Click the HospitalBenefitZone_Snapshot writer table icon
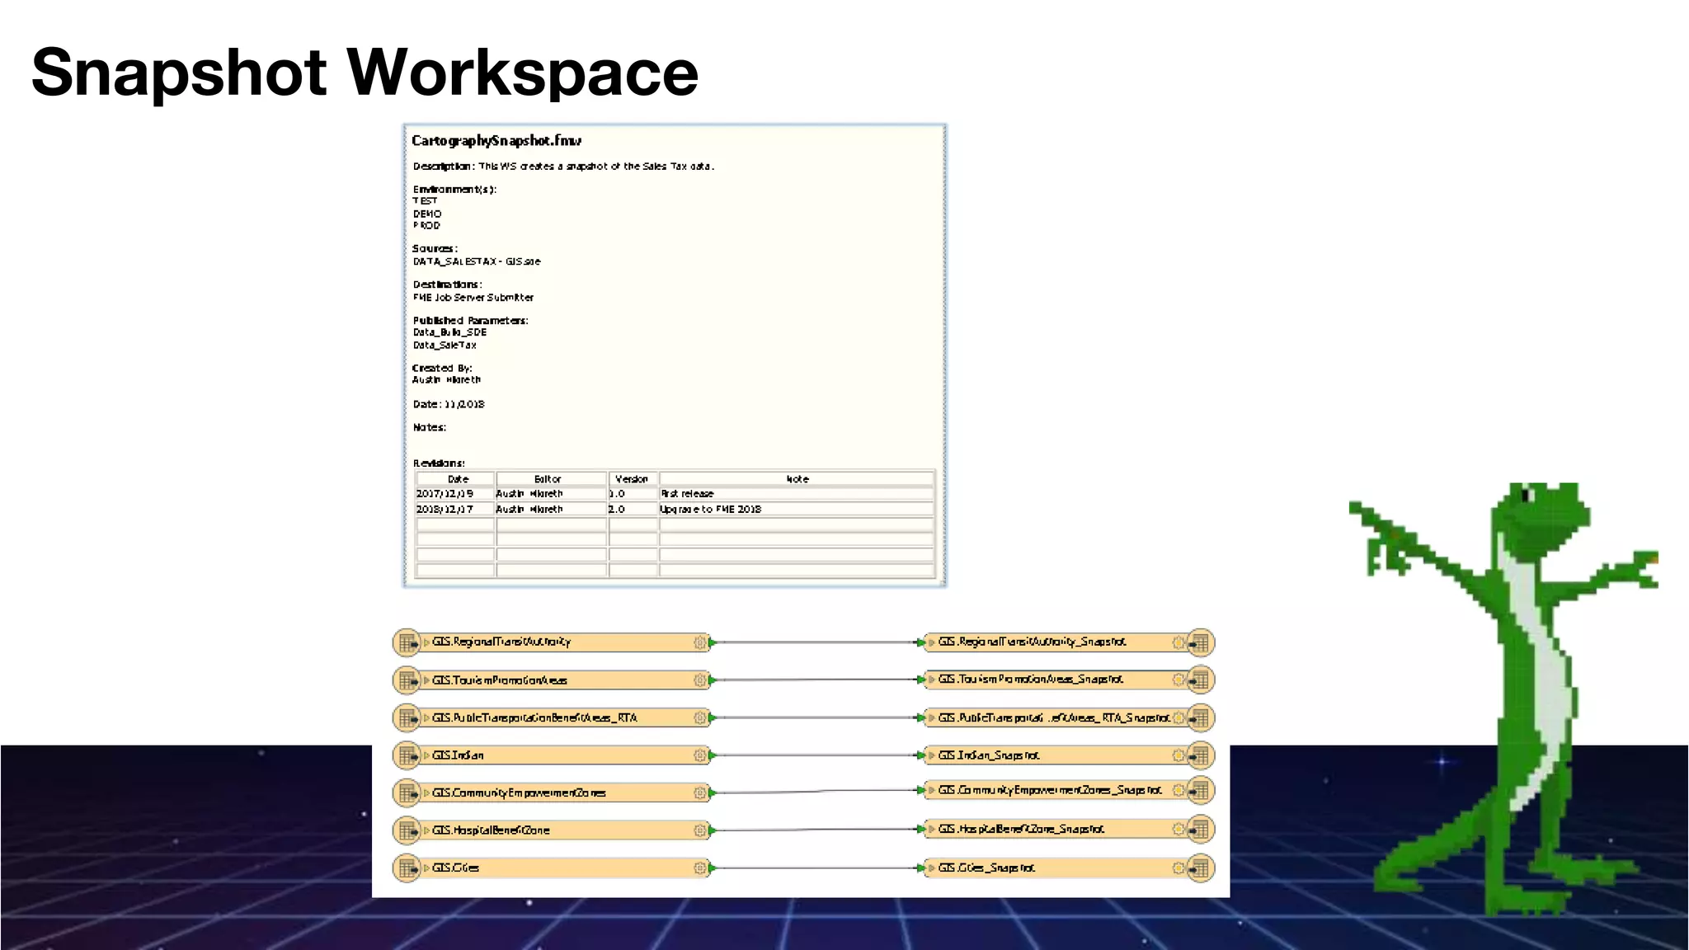This screenshot has height=950, width=1689. 1201,830
